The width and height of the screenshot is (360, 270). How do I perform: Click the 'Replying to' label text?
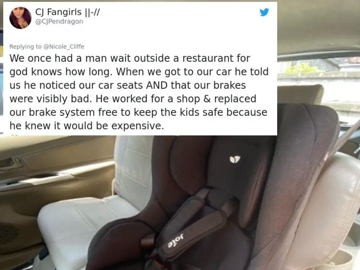[x=25, y=46]
